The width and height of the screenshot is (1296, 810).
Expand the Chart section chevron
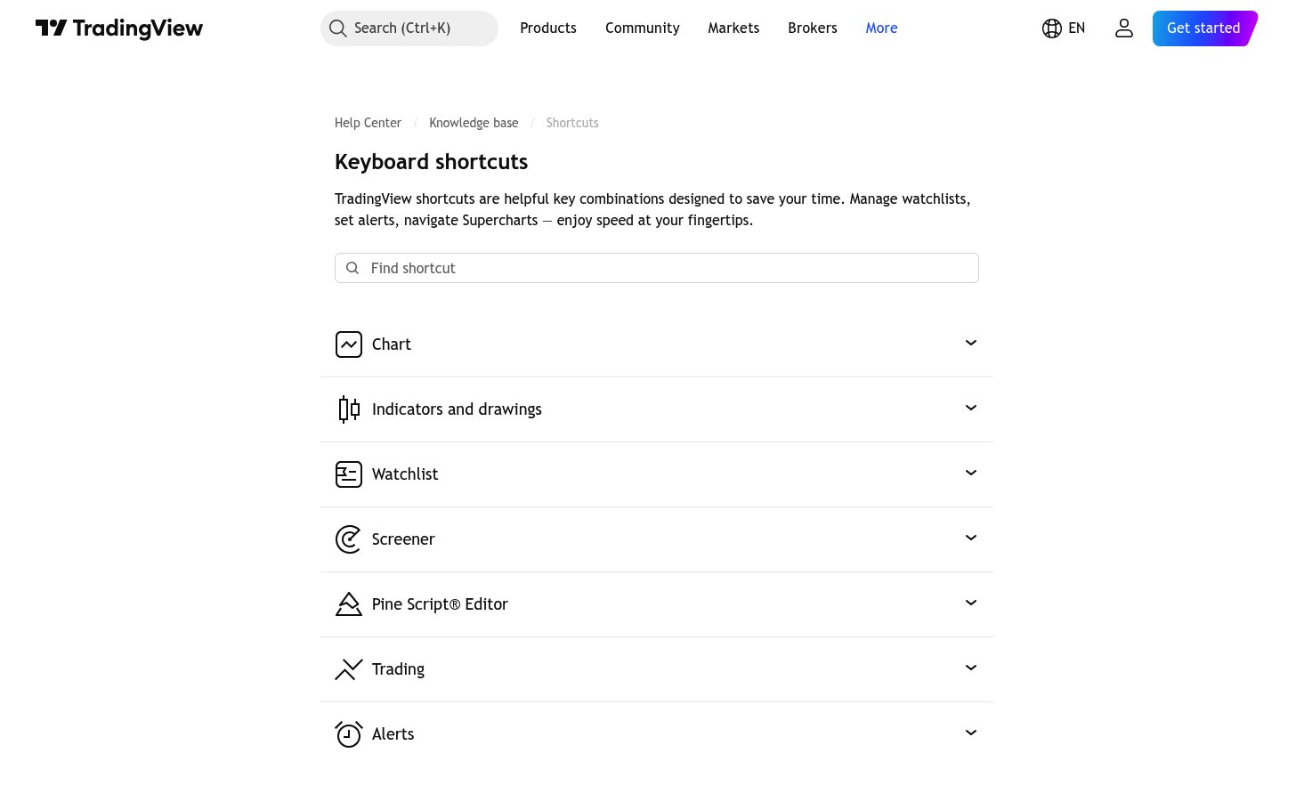pyautogui.click(x=971, y=343)
